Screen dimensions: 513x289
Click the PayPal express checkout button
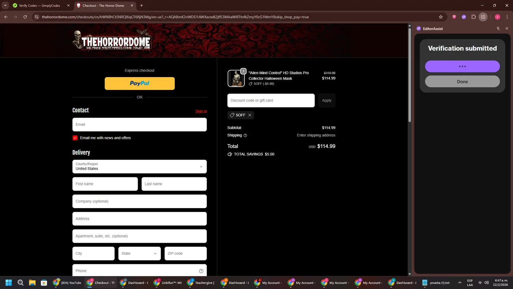click(x=140, y=83)
